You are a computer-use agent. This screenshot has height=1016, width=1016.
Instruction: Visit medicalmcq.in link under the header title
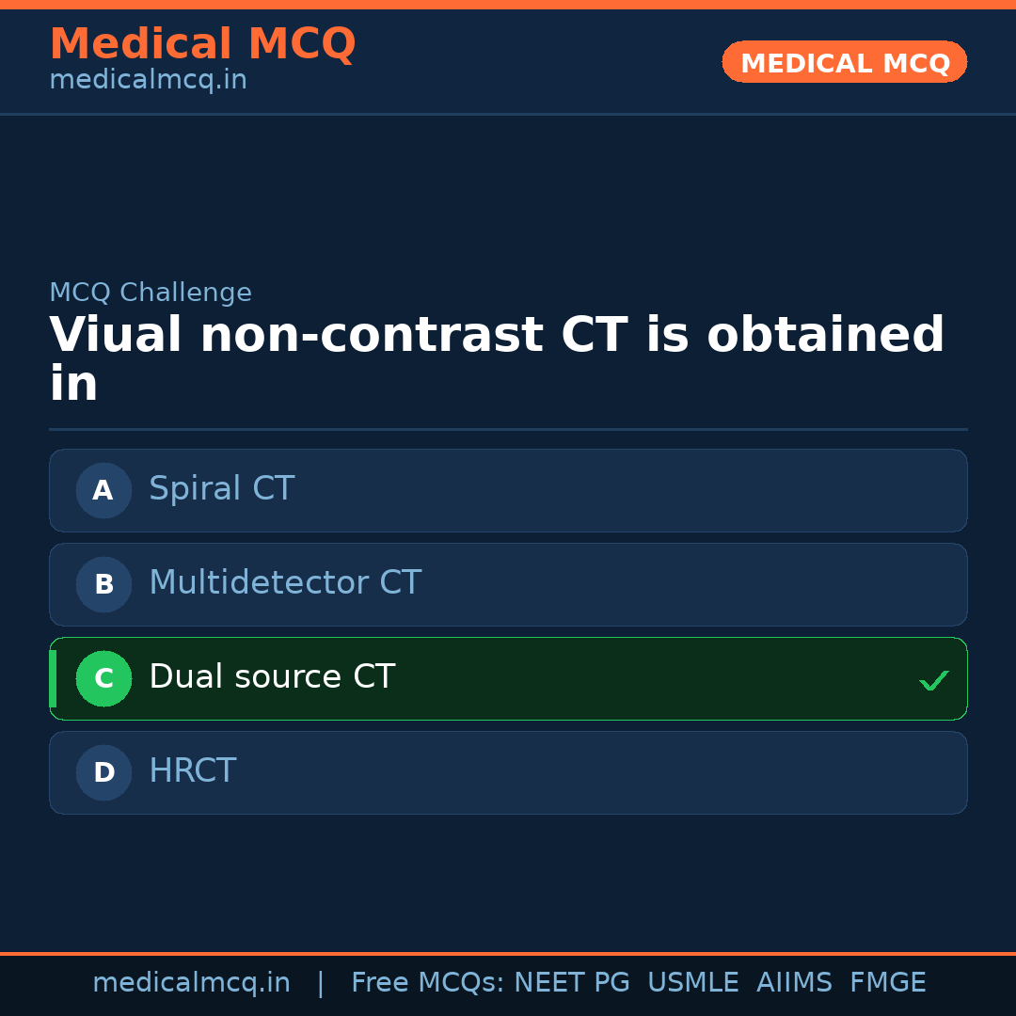click(x=148, y=81)
